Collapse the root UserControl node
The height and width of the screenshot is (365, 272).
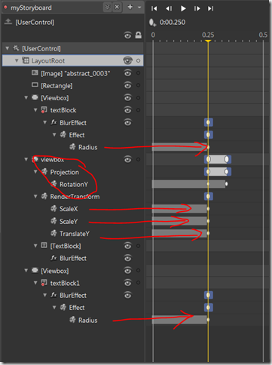click(x=8, y=48)
